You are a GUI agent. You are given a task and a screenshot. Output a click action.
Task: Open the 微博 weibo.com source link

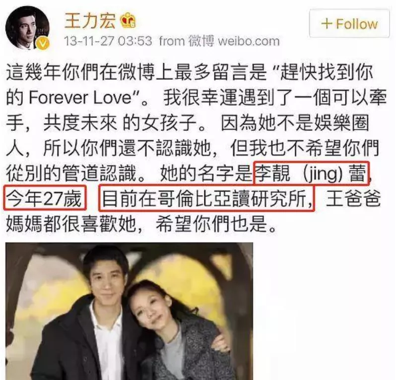(x=234, y=41)
